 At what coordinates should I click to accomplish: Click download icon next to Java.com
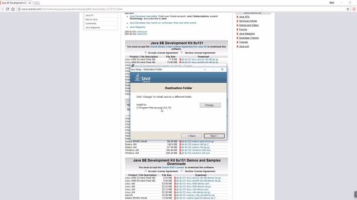[x=237, y=46]
